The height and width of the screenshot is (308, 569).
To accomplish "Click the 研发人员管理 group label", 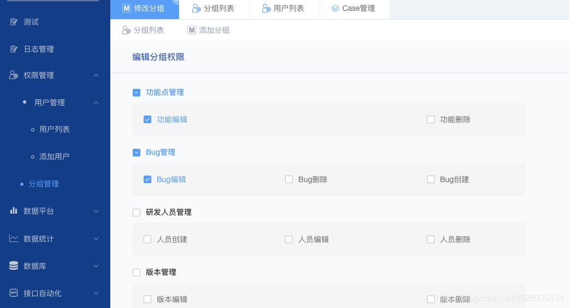I will [x=169, y=213].
